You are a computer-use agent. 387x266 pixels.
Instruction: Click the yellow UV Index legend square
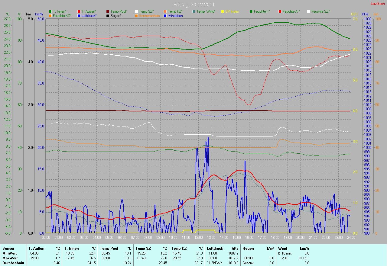pyautogui.click(x=223, y=11)
